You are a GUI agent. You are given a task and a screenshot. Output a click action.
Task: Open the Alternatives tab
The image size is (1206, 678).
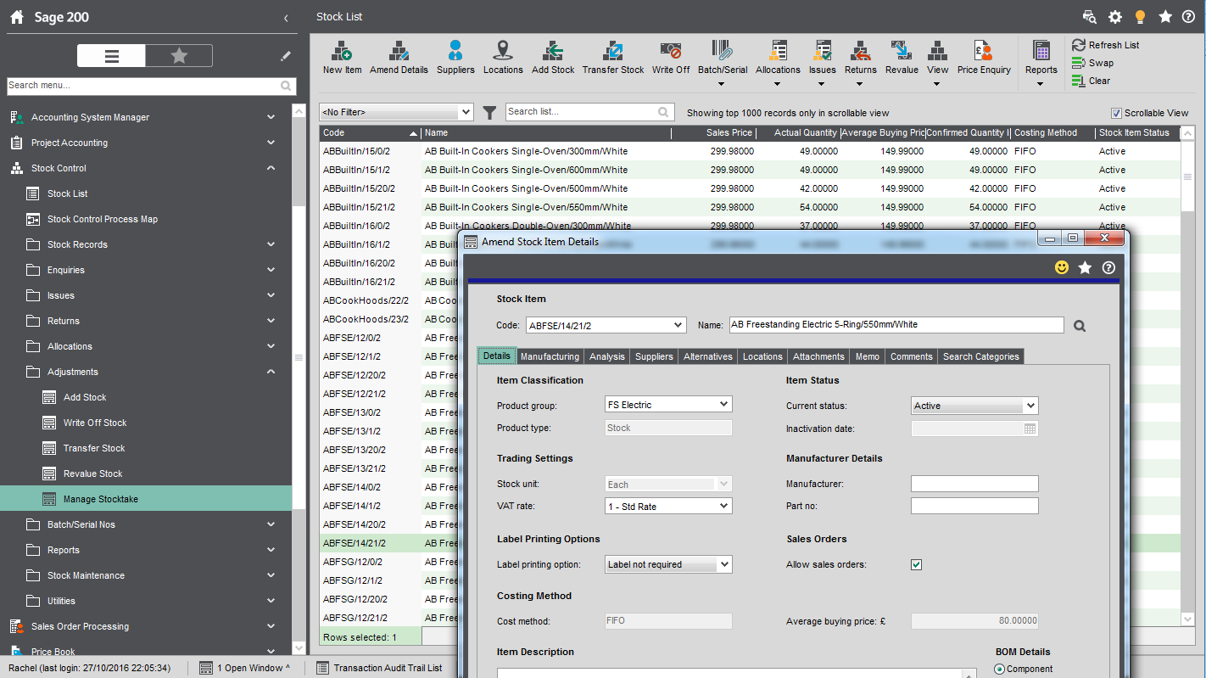pyautogui.click(x=708, y=356)
